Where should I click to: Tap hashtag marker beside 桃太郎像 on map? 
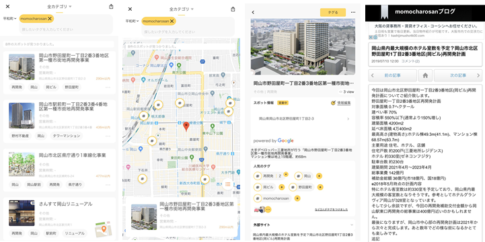143,116
